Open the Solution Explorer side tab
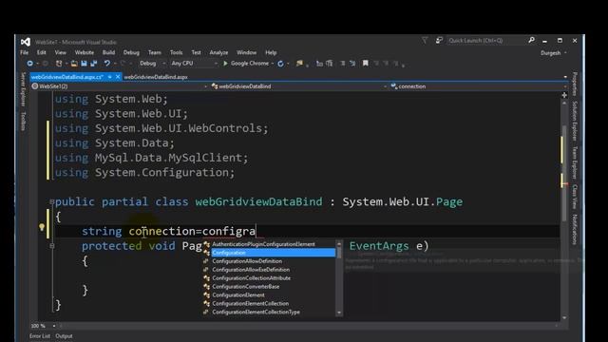 tap(575, 121)
